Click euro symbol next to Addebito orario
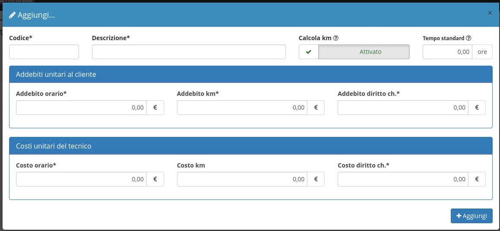500x231 pixels. pyautogui.click(x=155, y=108)
